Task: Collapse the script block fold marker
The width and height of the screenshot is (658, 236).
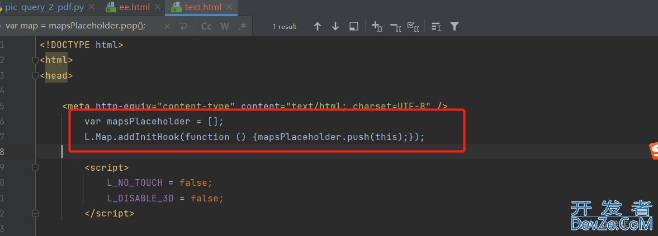Action: click(x=35, y=168)
